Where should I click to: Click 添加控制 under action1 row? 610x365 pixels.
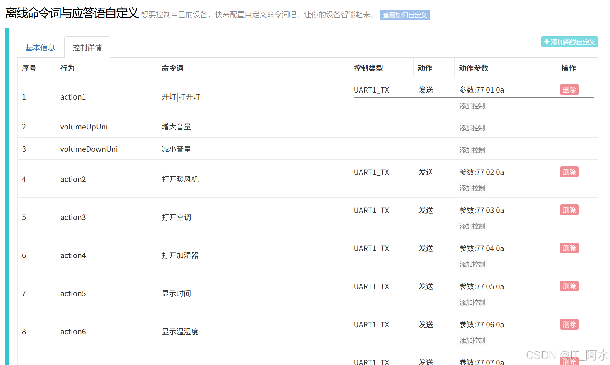[x=472, y=106]
